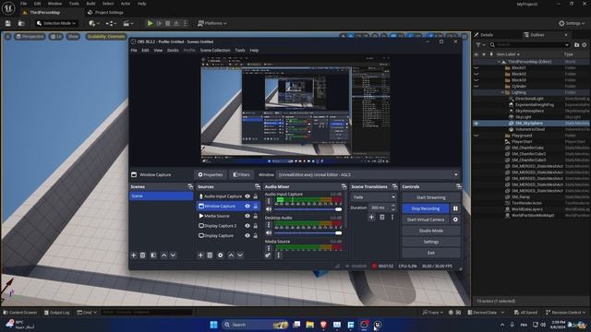The image size is (591, 332).
Task: Open OBS File menu
Action: pos(134,50)
